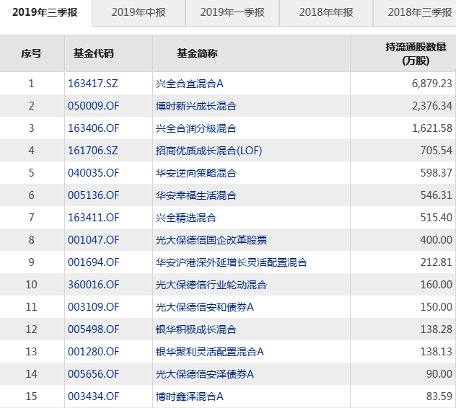Open fund code 001047.OF link
This screenshot has width=456, height=408.
93,240
